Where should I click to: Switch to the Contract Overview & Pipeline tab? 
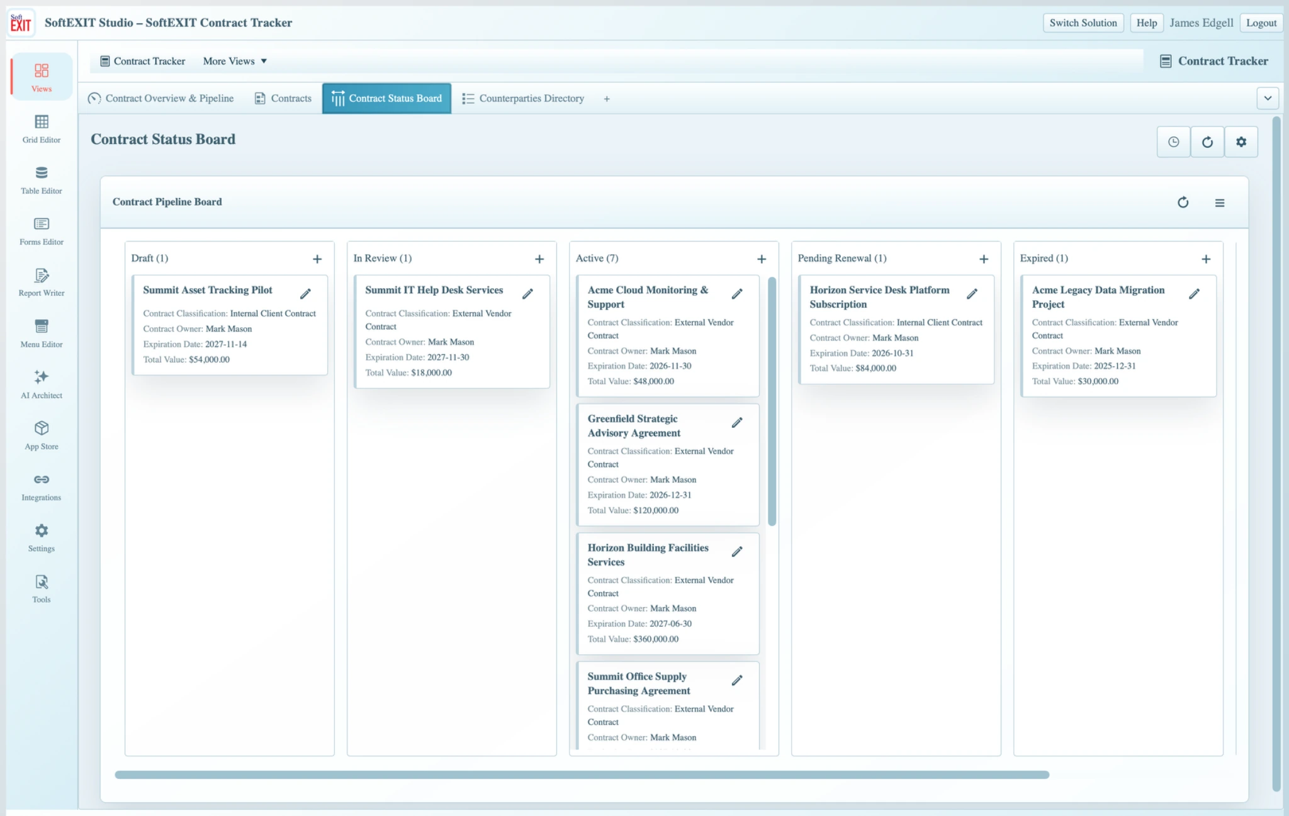[161, 98]
